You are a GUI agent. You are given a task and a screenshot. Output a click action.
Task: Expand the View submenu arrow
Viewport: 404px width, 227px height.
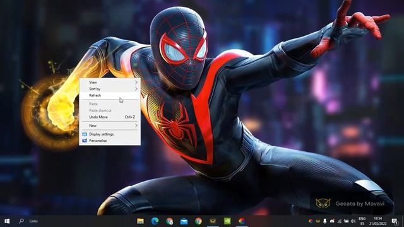(136, 83)
